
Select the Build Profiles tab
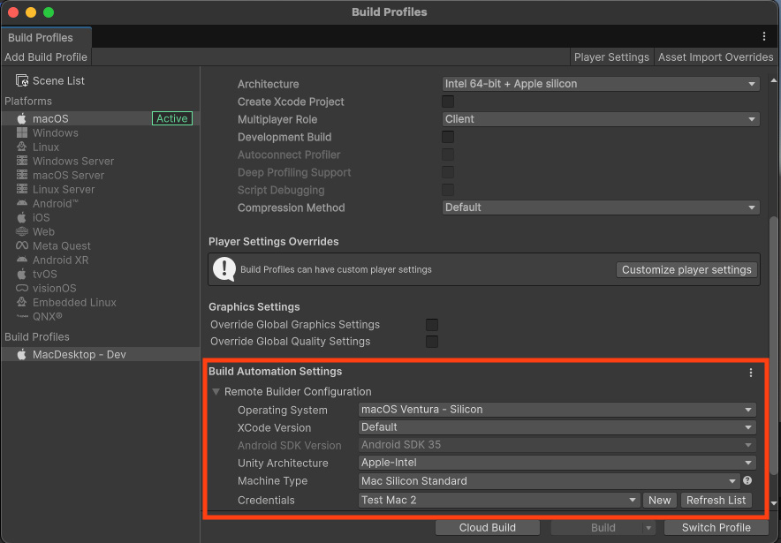(x=46, y=37)
